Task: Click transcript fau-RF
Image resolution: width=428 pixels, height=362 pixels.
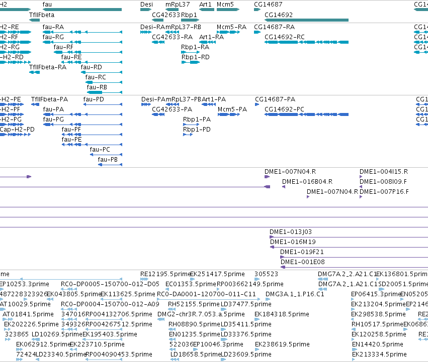Action: 63,47
